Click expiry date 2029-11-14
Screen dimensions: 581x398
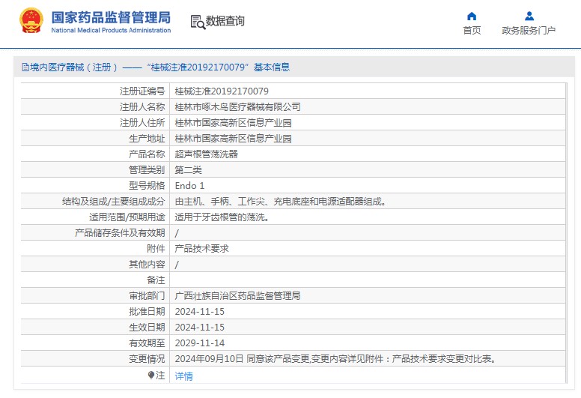coord(200,343)
